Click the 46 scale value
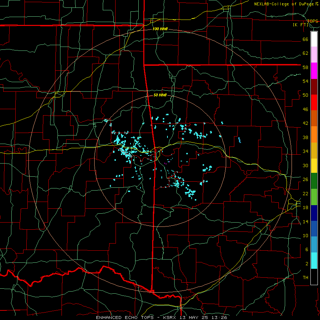 tap(305, 110)
